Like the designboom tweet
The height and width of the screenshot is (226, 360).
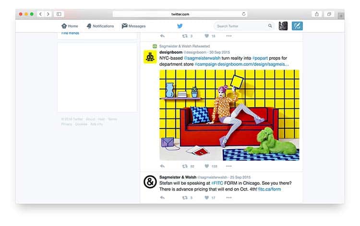[x=207, y=166]
